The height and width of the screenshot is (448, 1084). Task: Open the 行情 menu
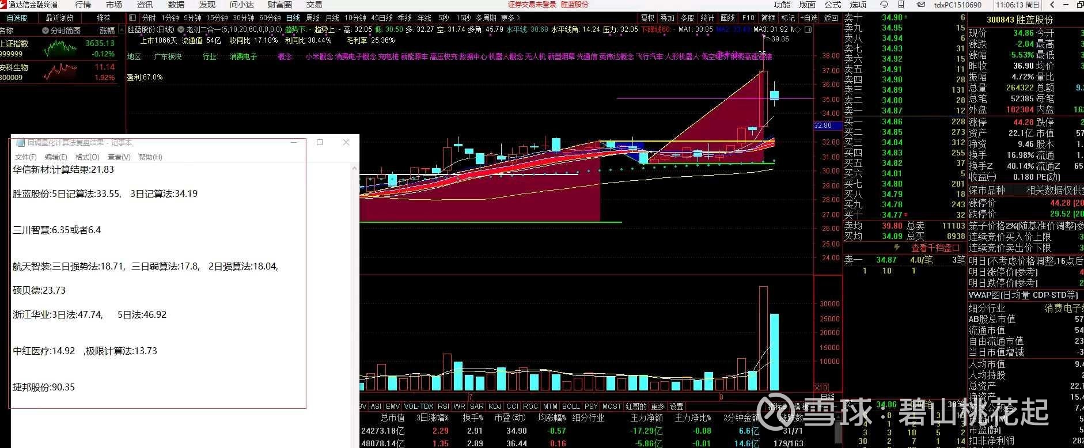(83, 5)
